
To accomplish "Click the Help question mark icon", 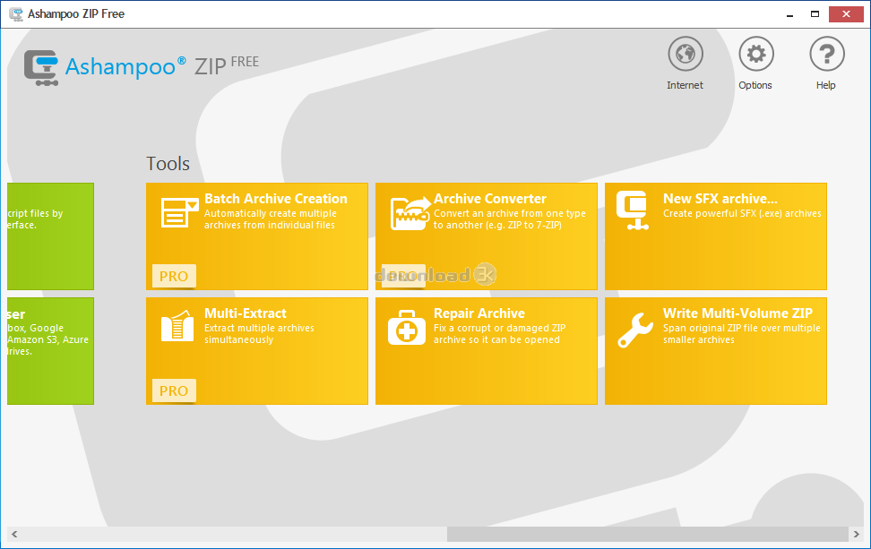I will 826,54.
